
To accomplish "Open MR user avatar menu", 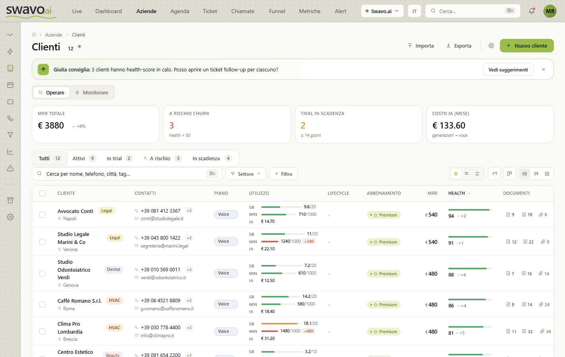I will (x=550, y=11).
